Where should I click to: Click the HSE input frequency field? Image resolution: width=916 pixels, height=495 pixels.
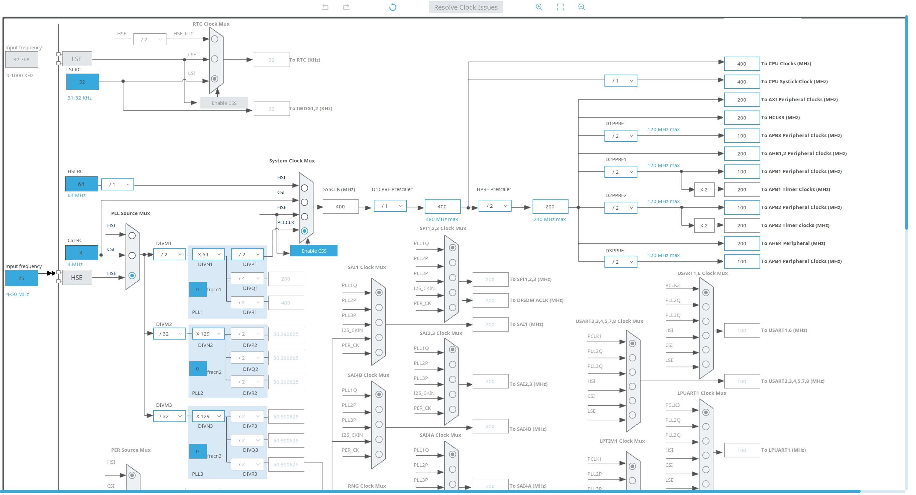point(22,278)
